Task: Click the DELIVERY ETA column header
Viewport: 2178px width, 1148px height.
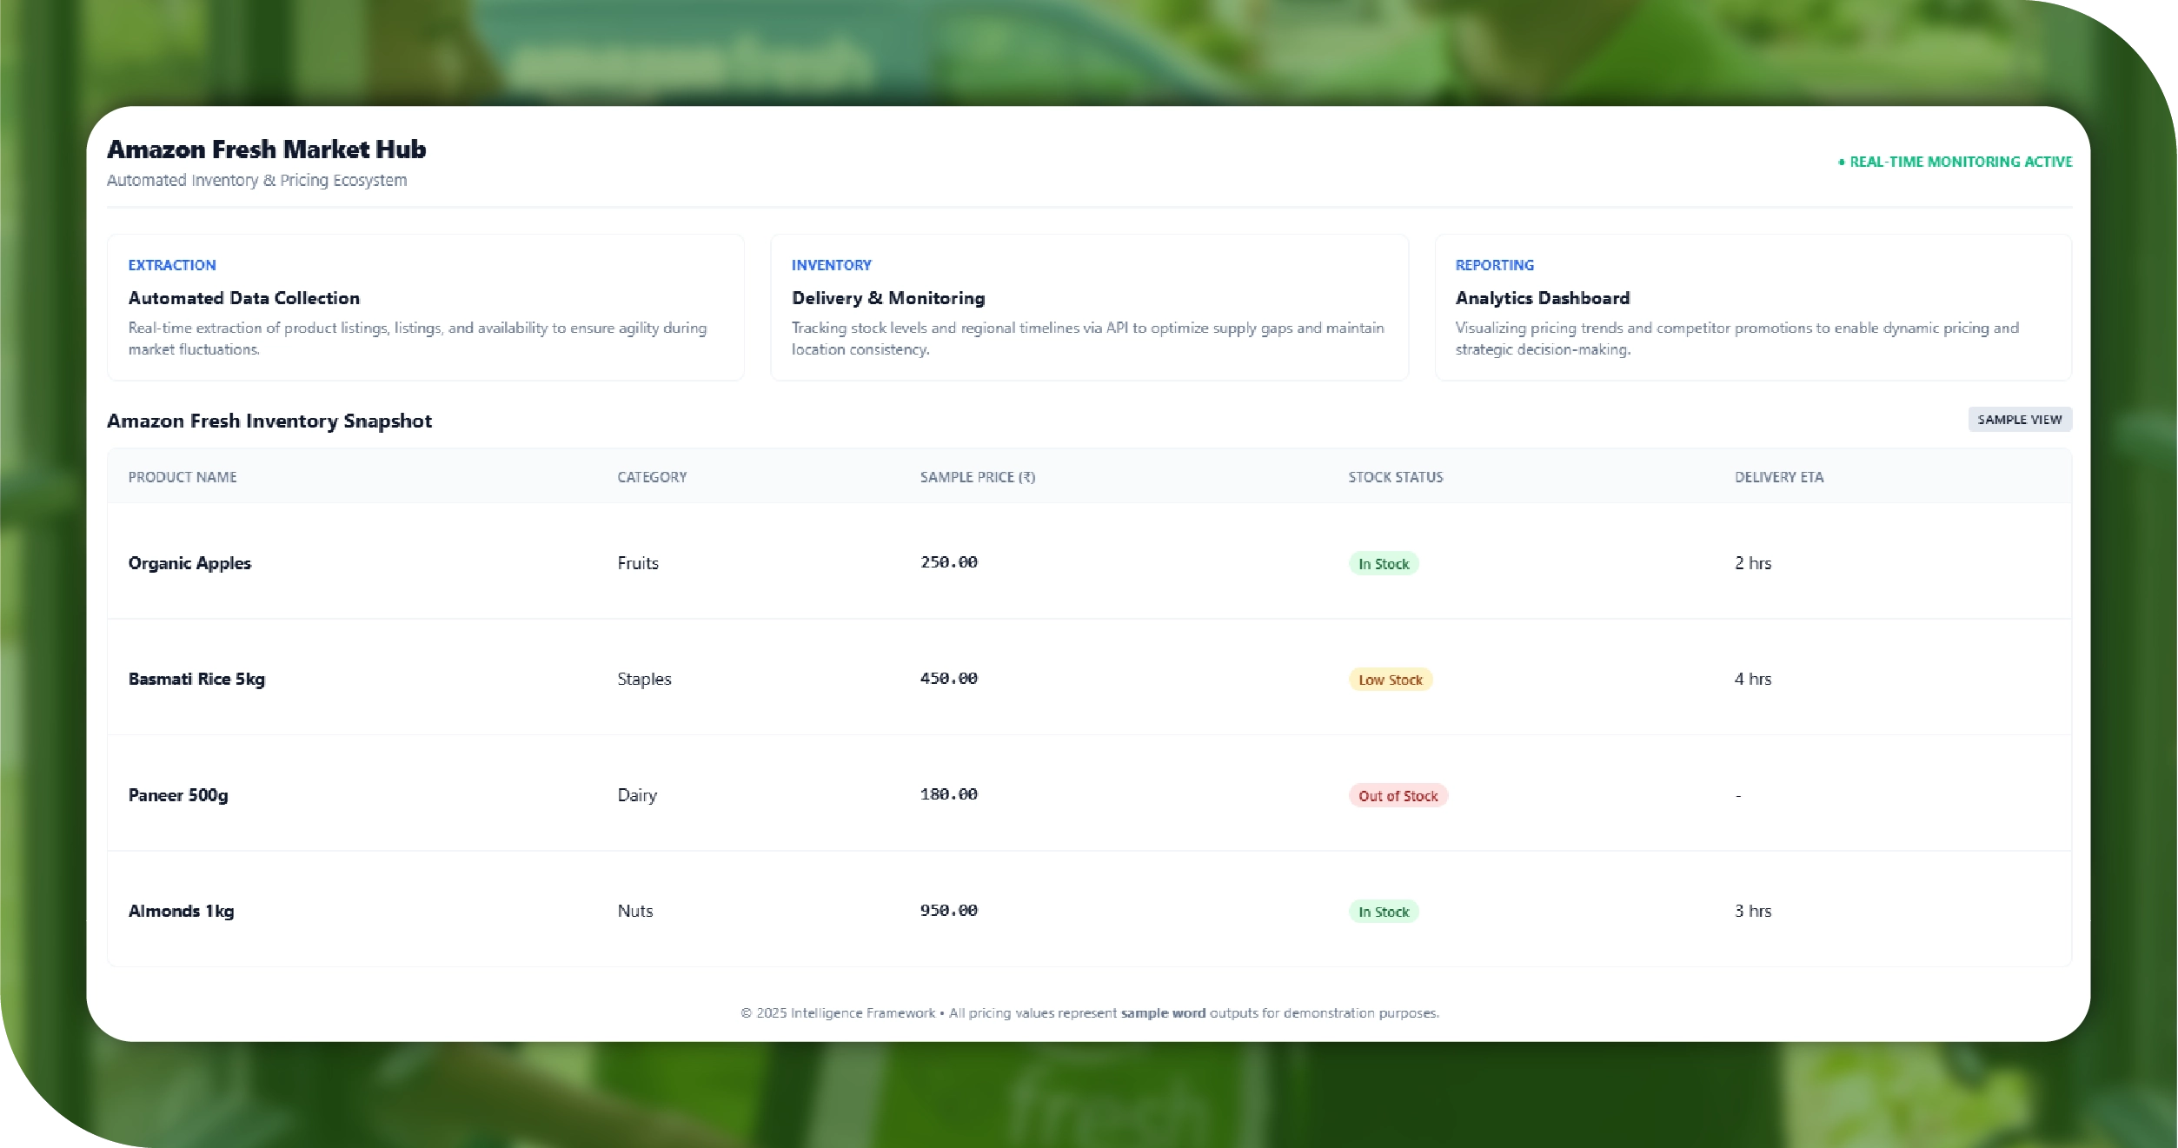Action: click(x=1778, y=477)
